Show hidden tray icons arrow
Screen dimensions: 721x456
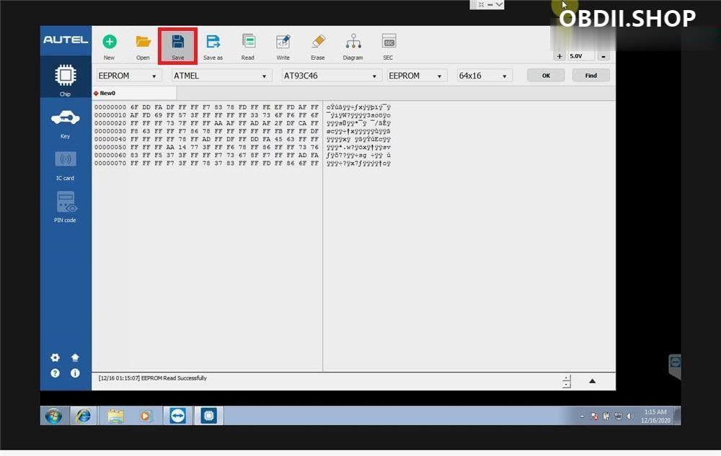(x=582, y=416)
